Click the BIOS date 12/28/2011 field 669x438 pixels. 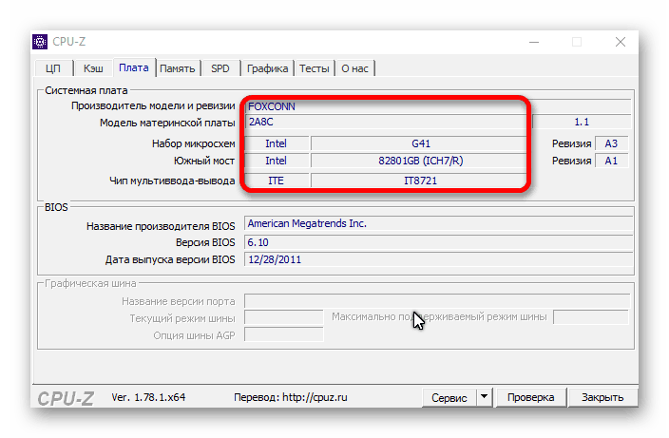click(438, 259)
